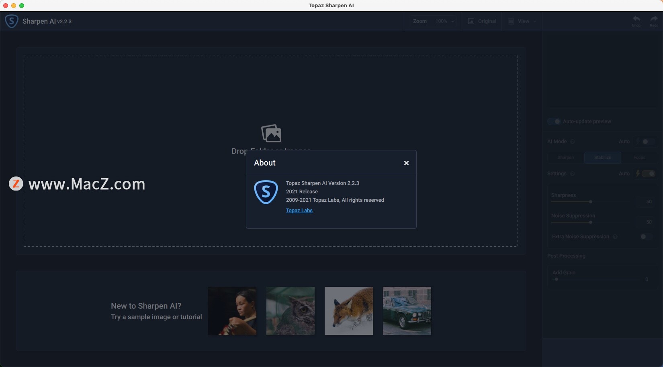Click the "New to Sharpen AI?" text
Image resolution: width=663 pixels, height=367 pixels.
(x=146, y=306)
